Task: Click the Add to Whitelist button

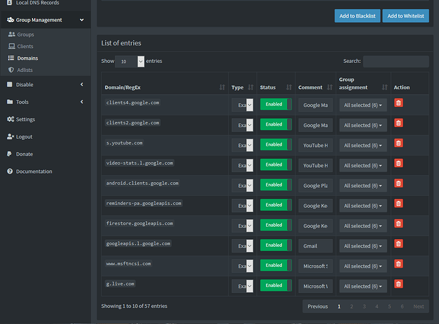Action: 405,16
